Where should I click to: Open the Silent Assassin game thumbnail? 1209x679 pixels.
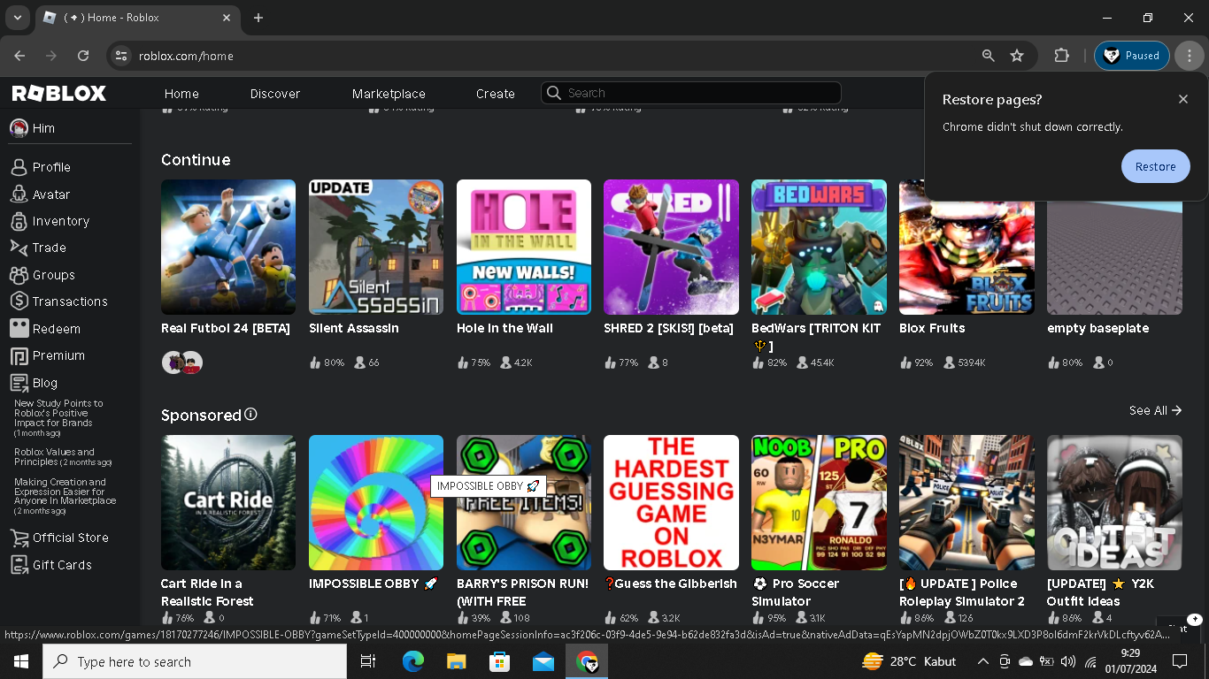point(376,248)
